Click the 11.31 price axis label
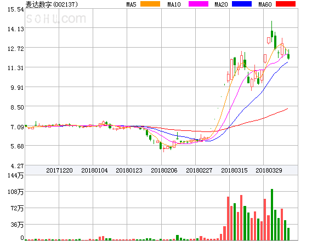Viewport: 329px width, 241px height. (16, 68)
